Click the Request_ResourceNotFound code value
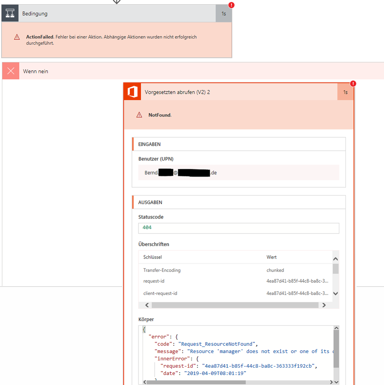The height and width of the screenshot is (385, 384). pos(217,344)
